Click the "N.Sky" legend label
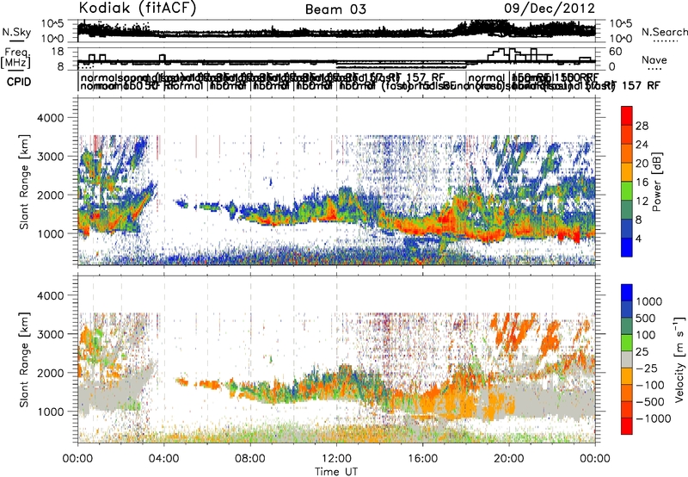 pyautogui.click(x=16, y=32)
